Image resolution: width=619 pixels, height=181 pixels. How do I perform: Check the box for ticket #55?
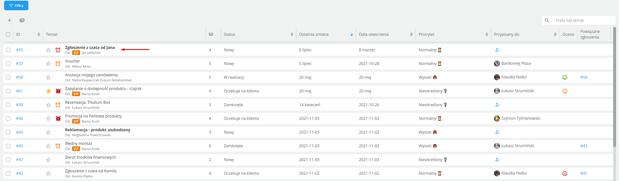coord(8,50)
